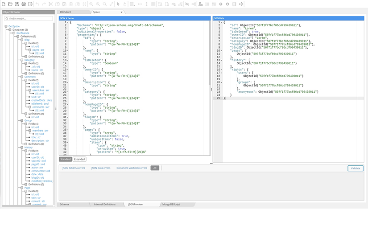The height and width of the screenshot is (234, 368).
Task: Click the Print toolbar icon
Action: [x=24, y=4]
